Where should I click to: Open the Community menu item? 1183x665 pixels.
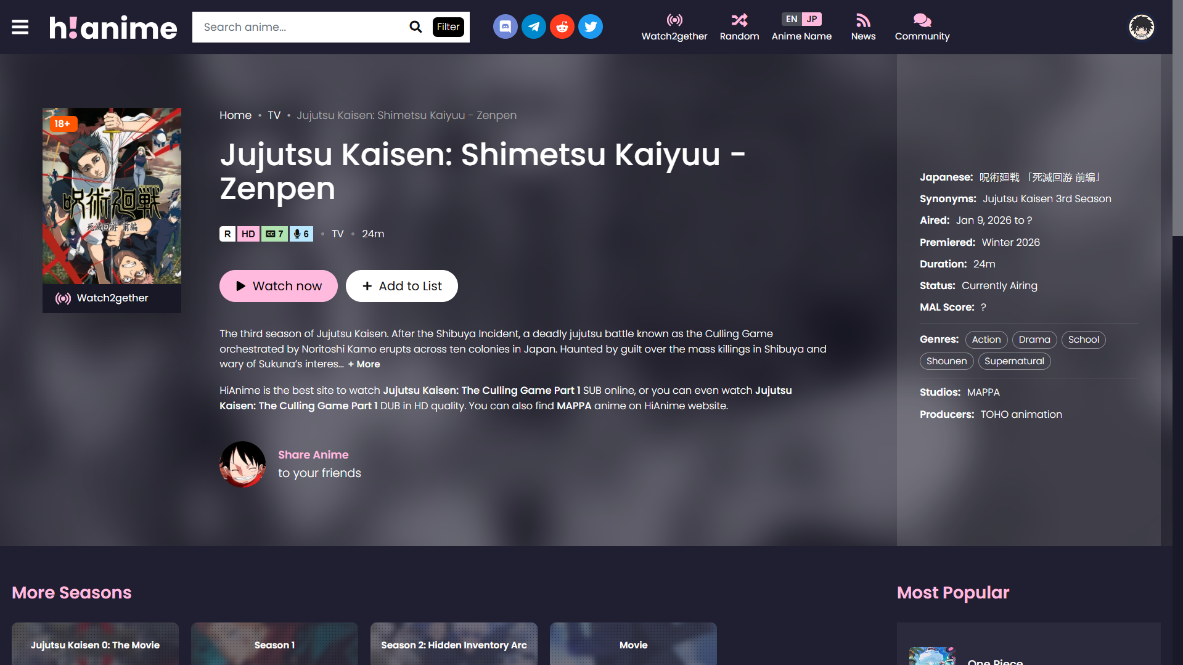click(922, 27)
